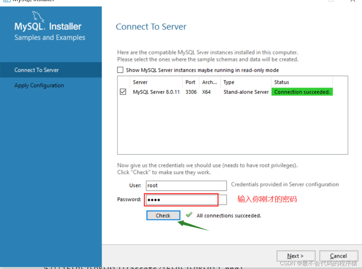
Task: Click the Server column header
Action: coord(140,82)
